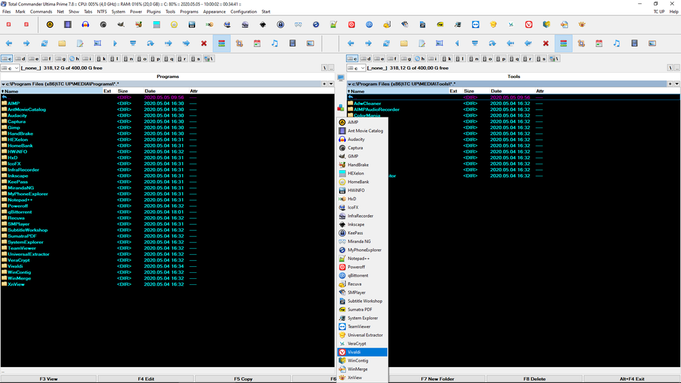Launch AIMP from the top toolbar
Image resolution: width=681 pixels, height=383 pixels.
pos(50,25)
